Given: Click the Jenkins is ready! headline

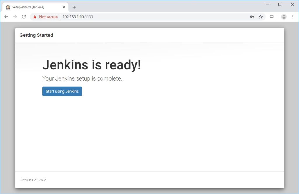Looking at the screenshot, I should pos(91,65).
